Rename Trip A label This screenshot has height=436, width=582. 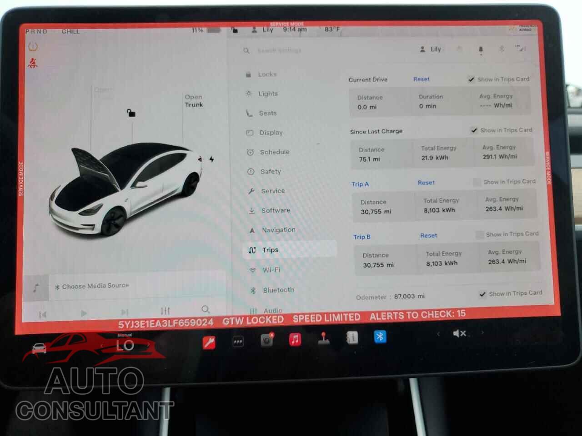tap(360, 184)
